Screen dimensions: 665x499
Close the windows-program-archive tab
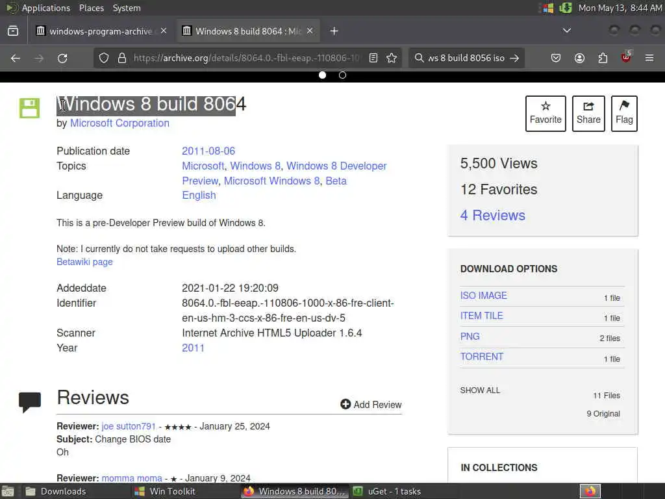[164, 31]
